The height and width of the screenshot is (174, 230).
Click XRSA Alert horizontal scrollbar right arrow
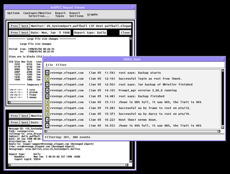219,131
